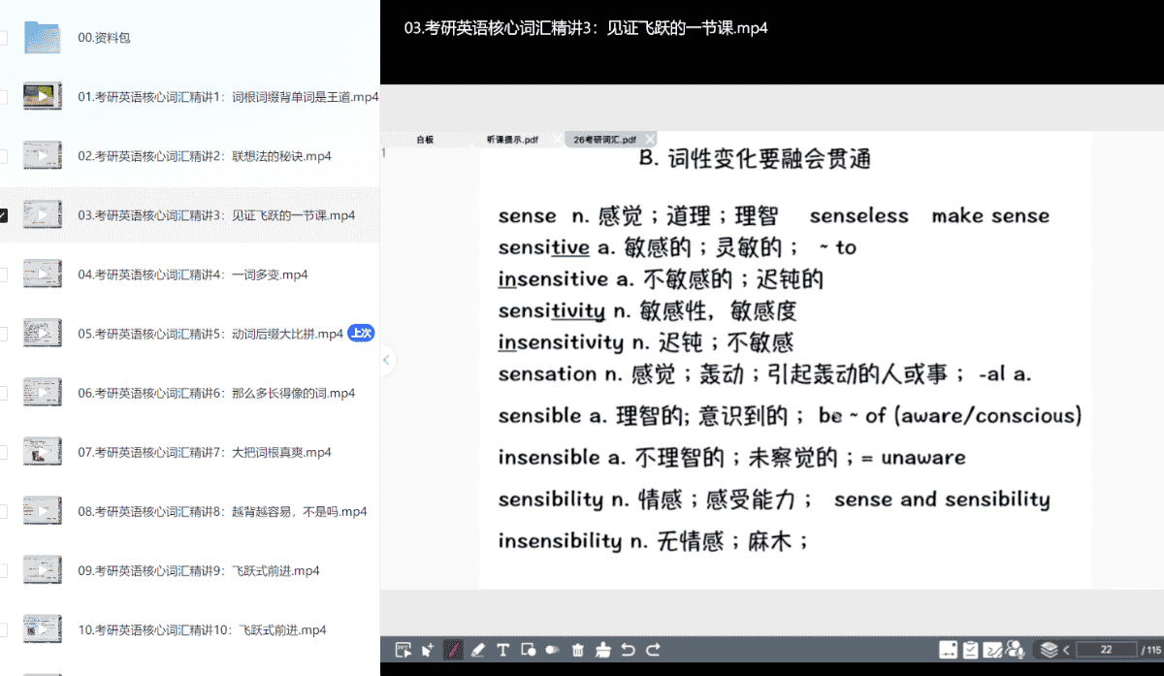Select checkbox next to 07 video
Viewport: 1164px width, 676px height.
pos(3,452)
